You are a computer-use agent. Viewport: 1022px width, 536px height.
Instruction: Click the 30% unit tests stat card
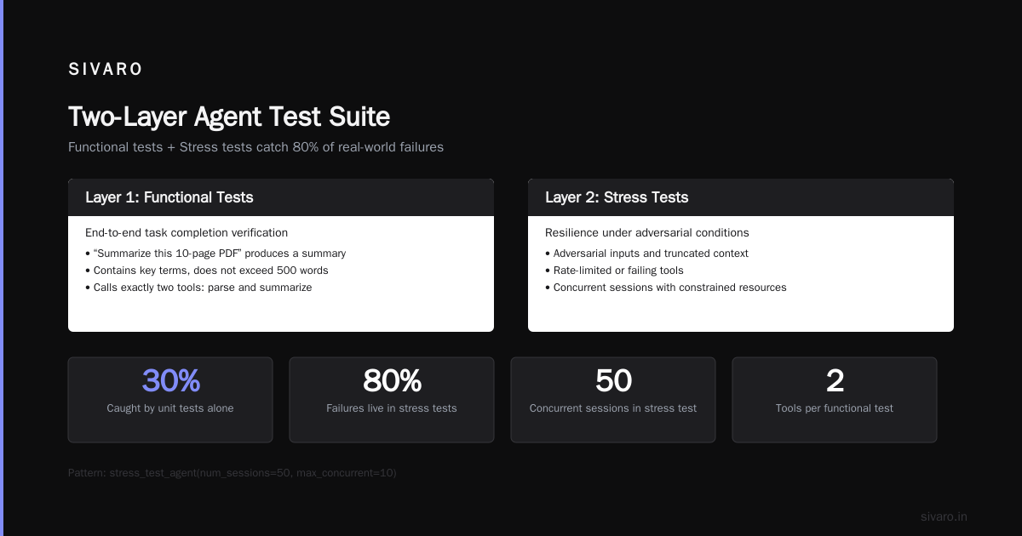tap(170, 400)
